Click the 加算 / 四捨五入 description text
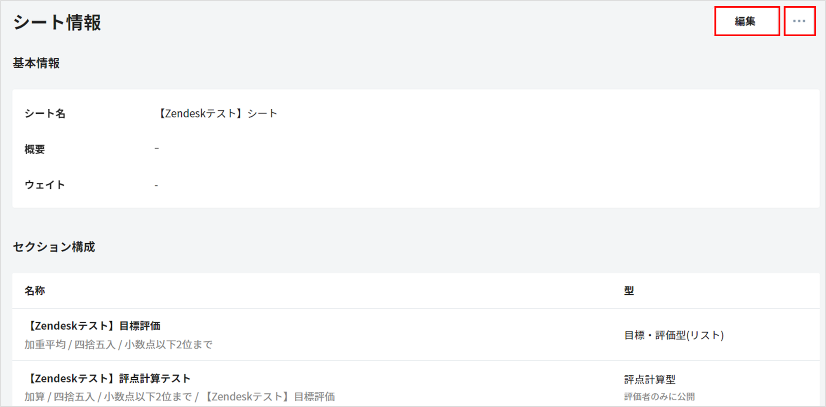The image size is (826, 407). pyautogui.click(x=179, y=397)
